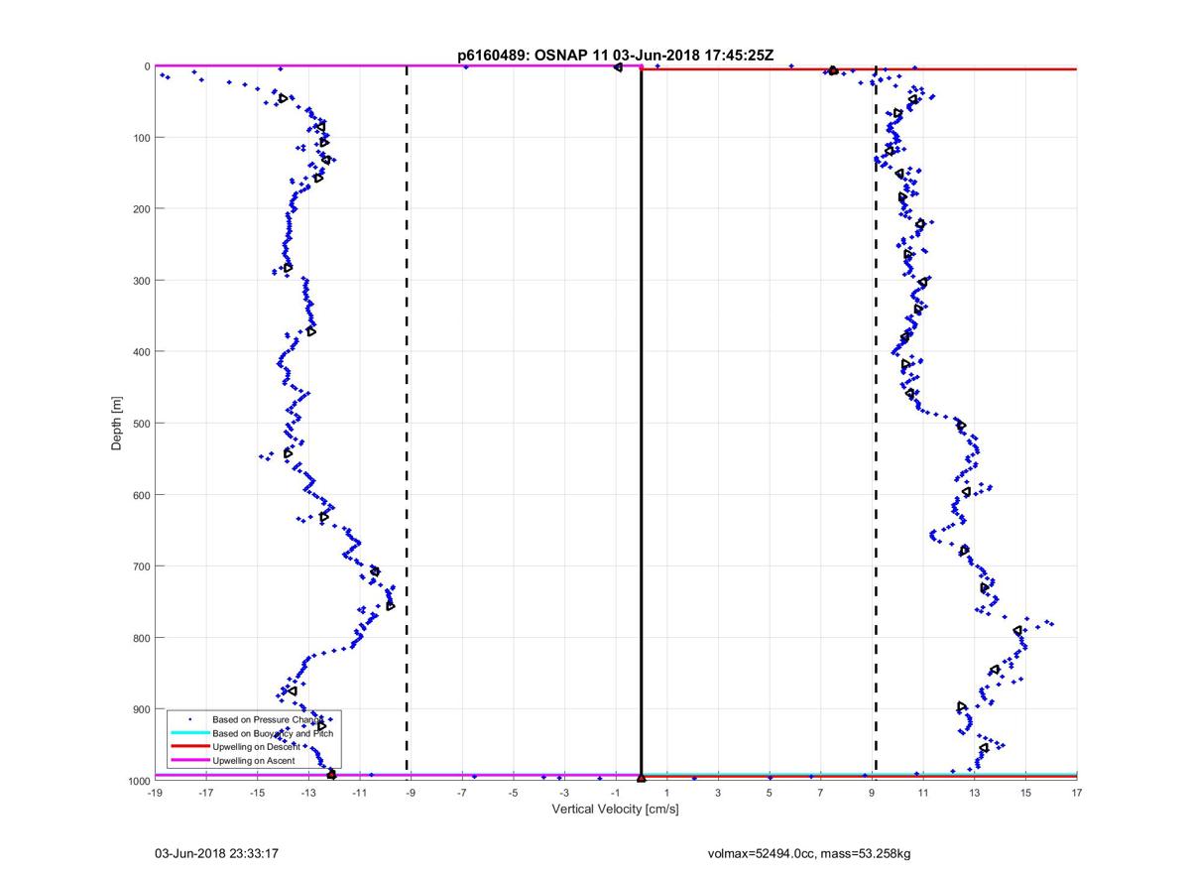
Task: Click the x-axis tick label '17'
Action: (x=1077, y=793)
